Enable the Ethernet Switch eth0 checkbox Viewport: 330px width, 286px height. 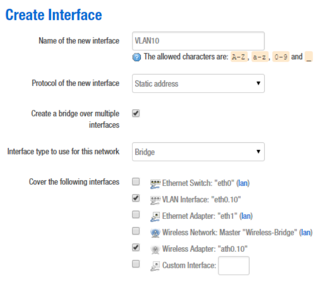(x=136, y=182)
